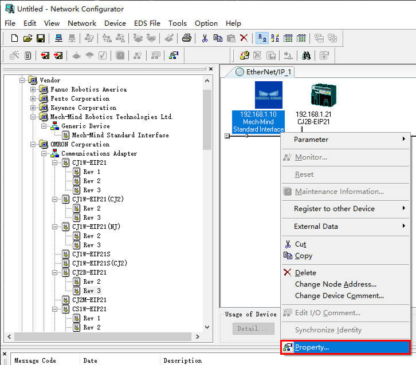Select Mech-Mind Standard Interface in hardware tree
Screen dimensions: 416x365
tap(120, 136)
